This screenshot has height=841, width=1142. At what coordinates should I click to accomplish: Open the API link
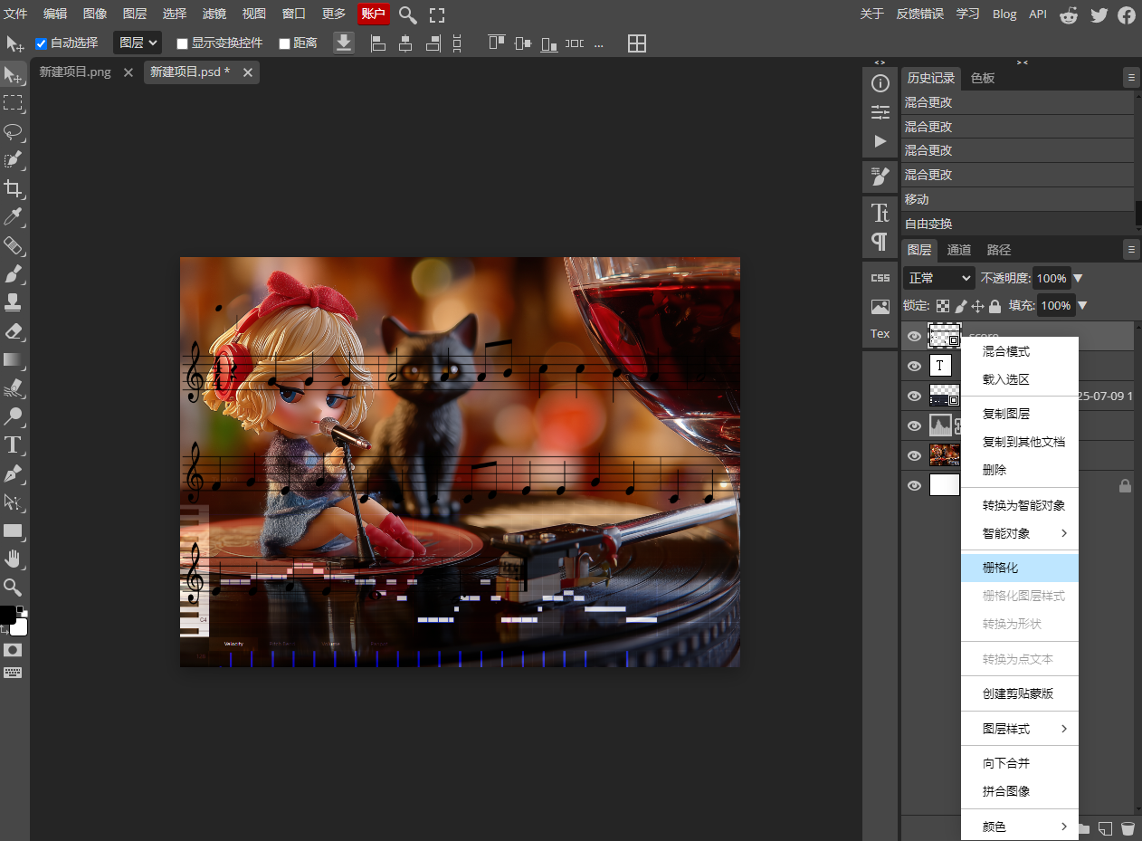1038,14
